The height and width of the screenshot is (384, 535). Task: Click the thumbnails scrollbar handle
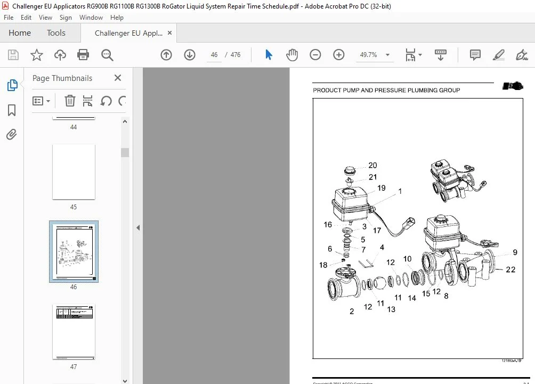tap(125, 152)
